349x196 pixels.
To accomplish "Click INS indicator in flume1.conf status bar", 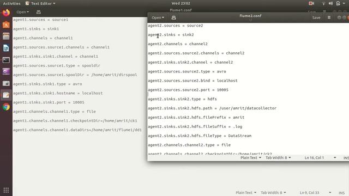I will click(342, 193).
